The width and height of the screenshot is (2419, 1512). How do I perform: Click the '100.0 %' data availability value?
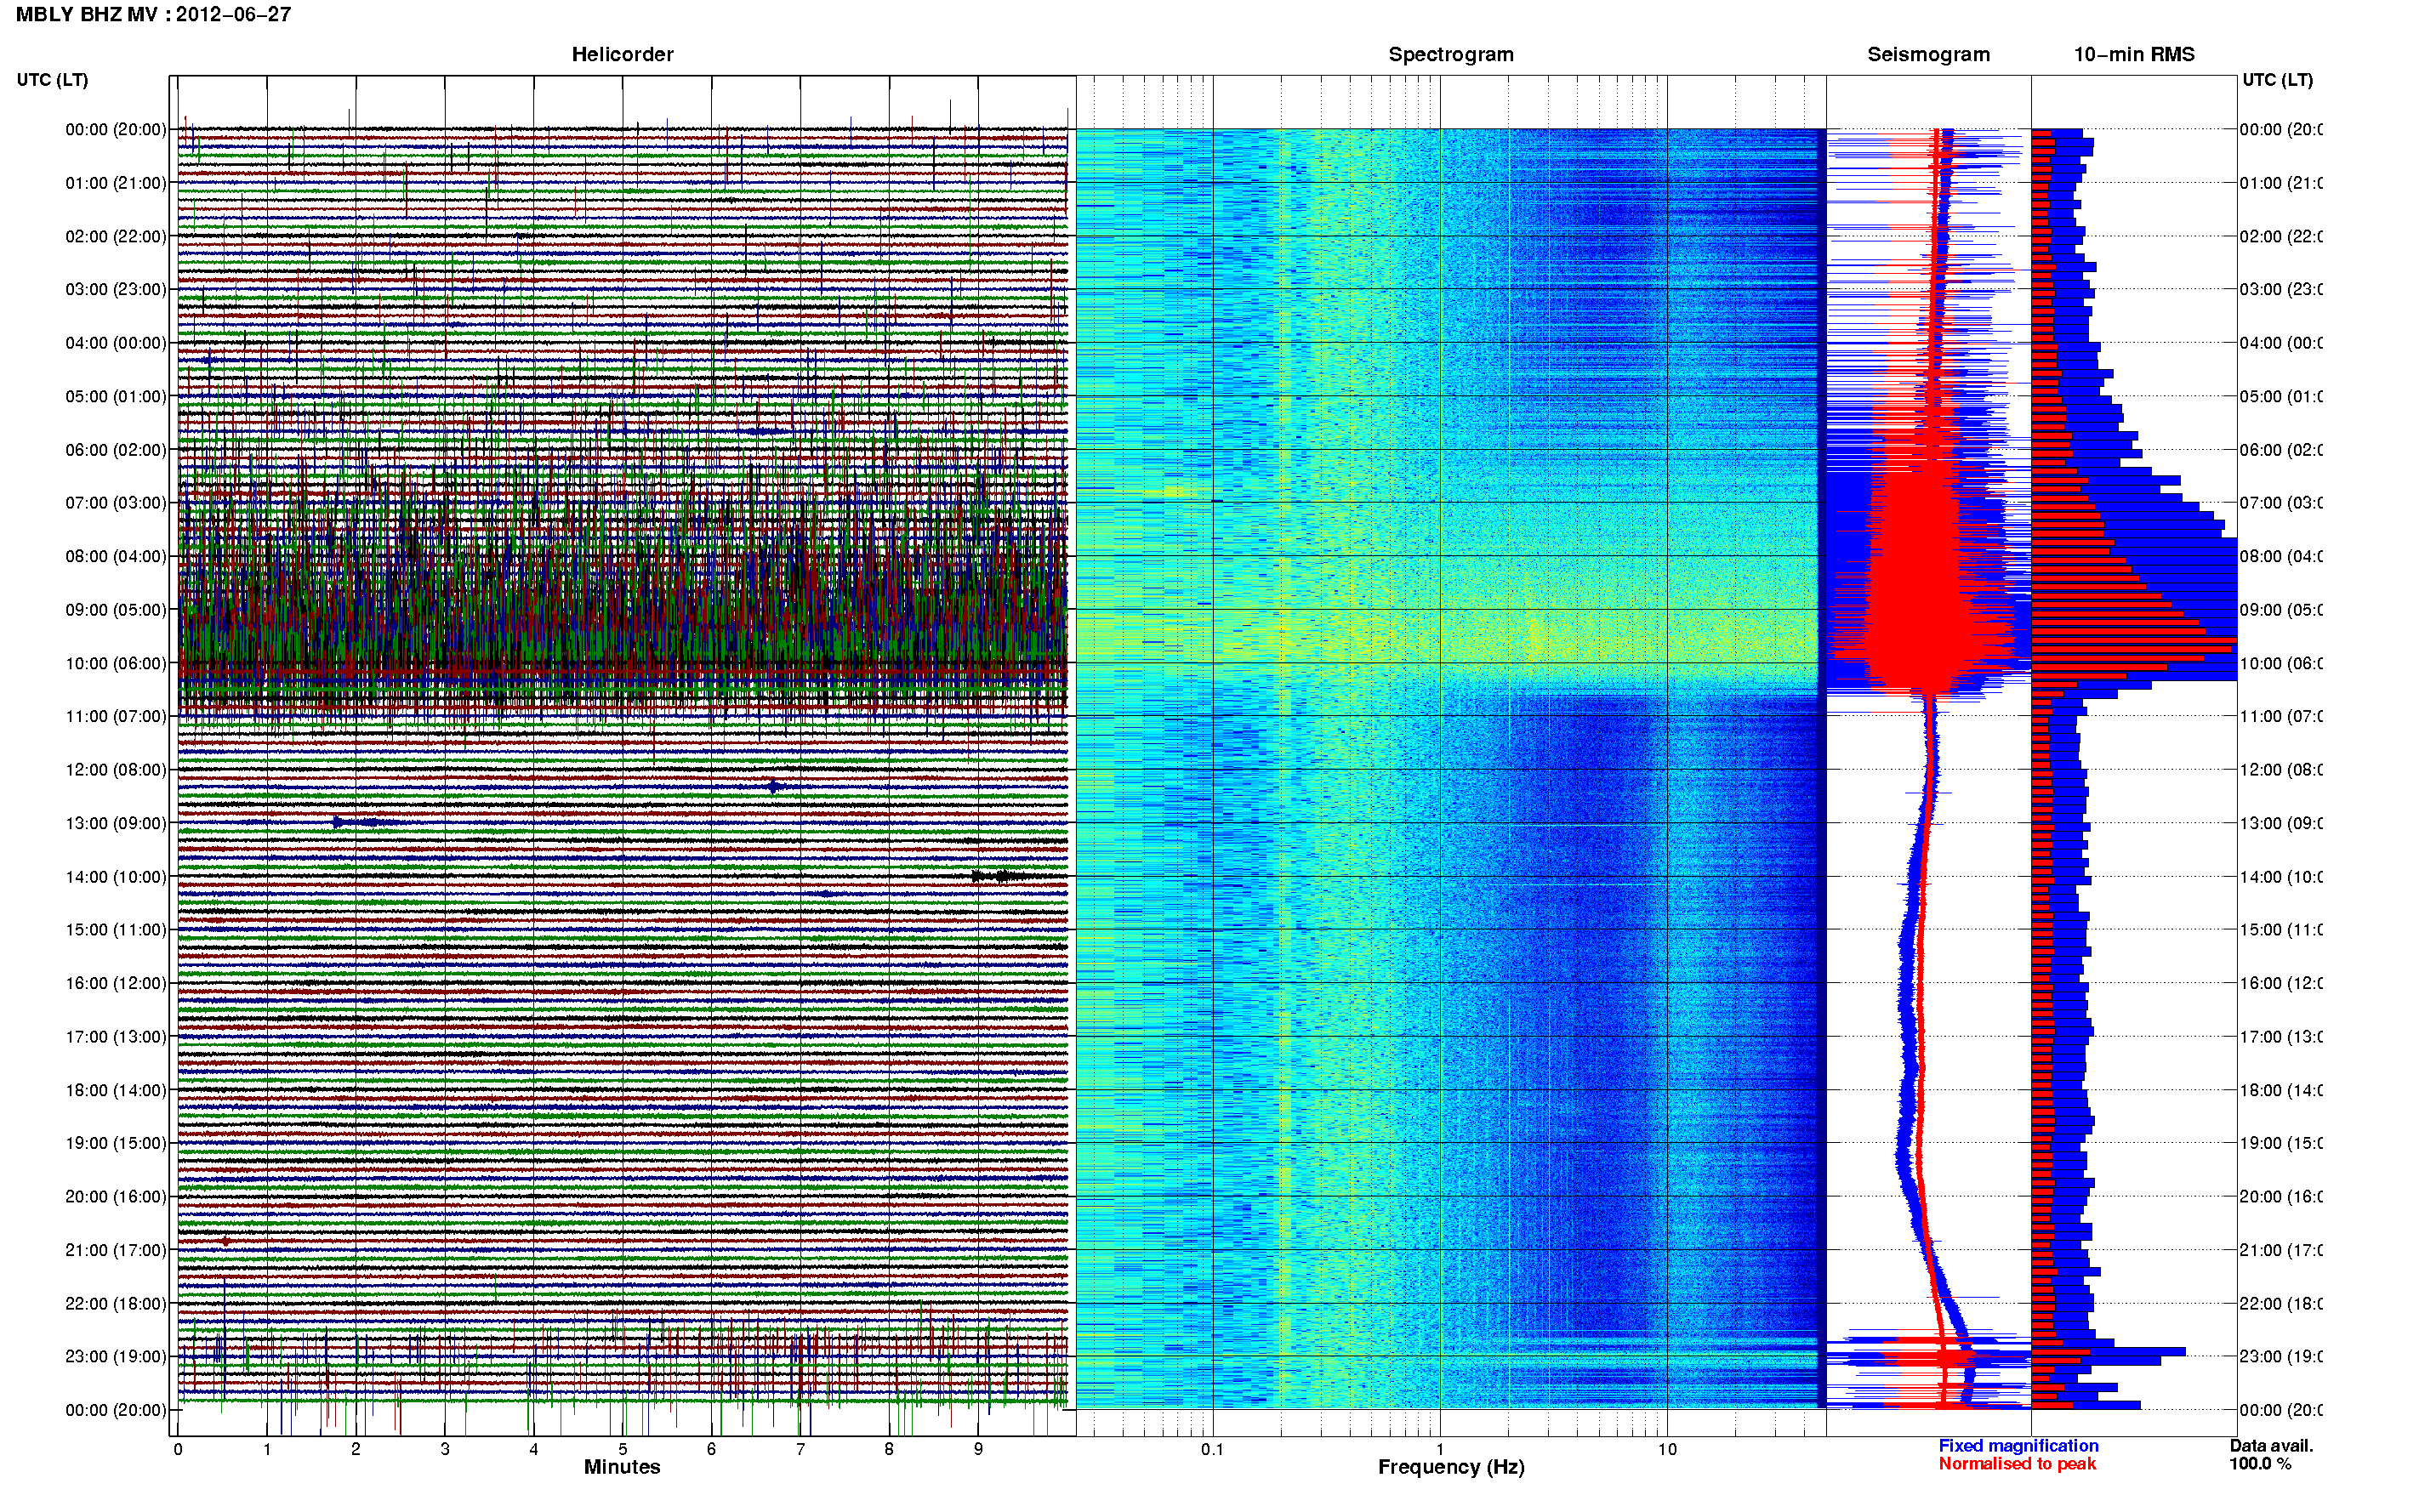2259,1464
